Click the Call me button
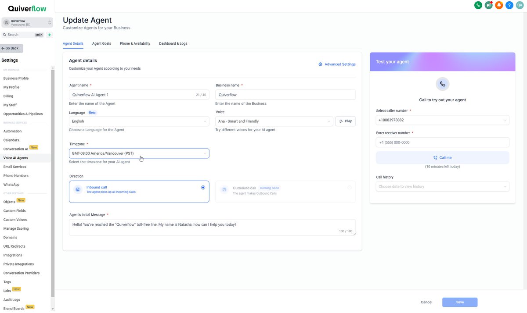 coord(442,157)
